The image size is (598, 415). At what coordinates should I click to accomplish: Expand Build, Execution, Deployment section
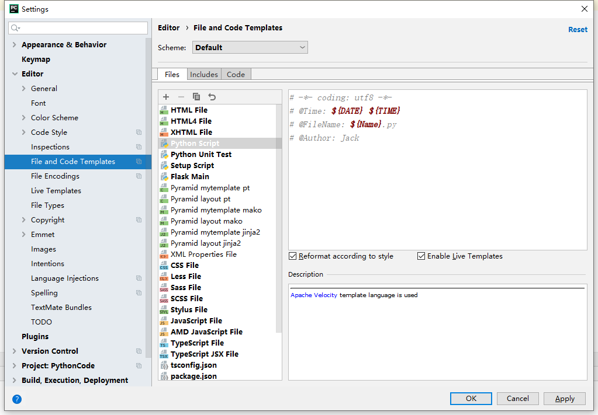(15, 381)
